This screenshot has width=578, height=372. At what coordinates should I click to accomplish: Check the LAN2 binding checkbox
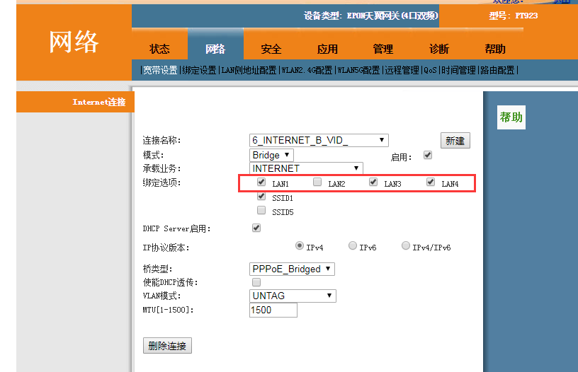[x=317, y=182]
